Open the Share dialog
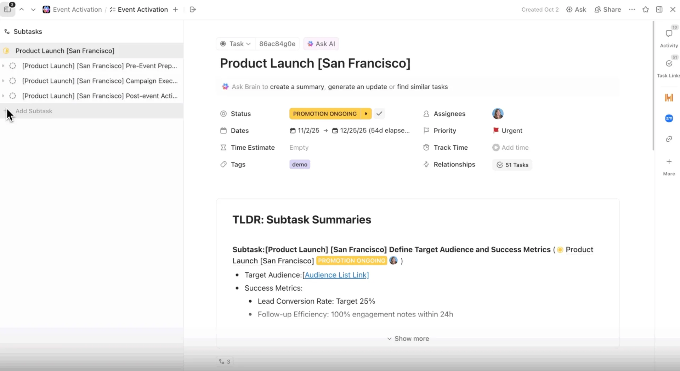This screenshot has height=371, width=680. click(x=608, y=10)
